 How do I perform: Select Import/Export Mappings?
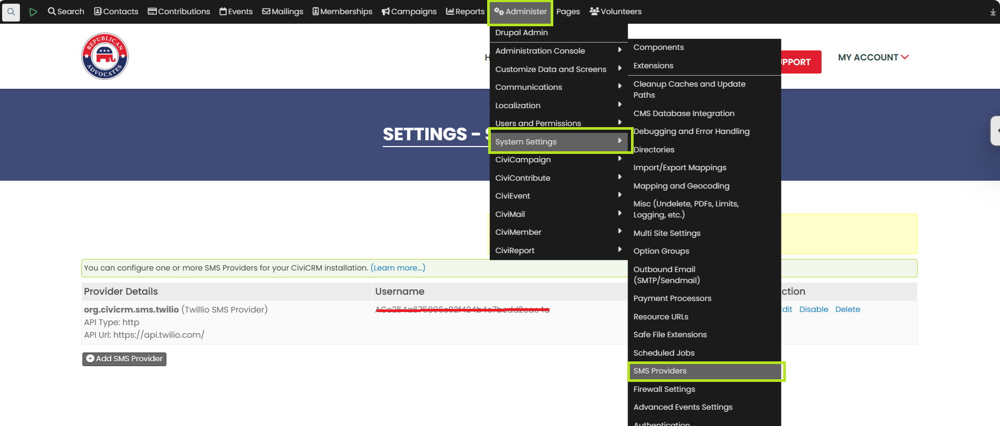pyautogui.click(x=704, y=168)
